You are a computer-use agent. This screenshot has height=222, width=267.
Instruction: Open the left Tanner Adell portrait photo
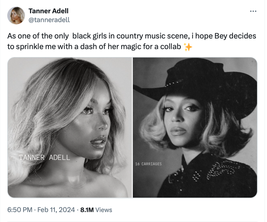click(x=70, y=127)
